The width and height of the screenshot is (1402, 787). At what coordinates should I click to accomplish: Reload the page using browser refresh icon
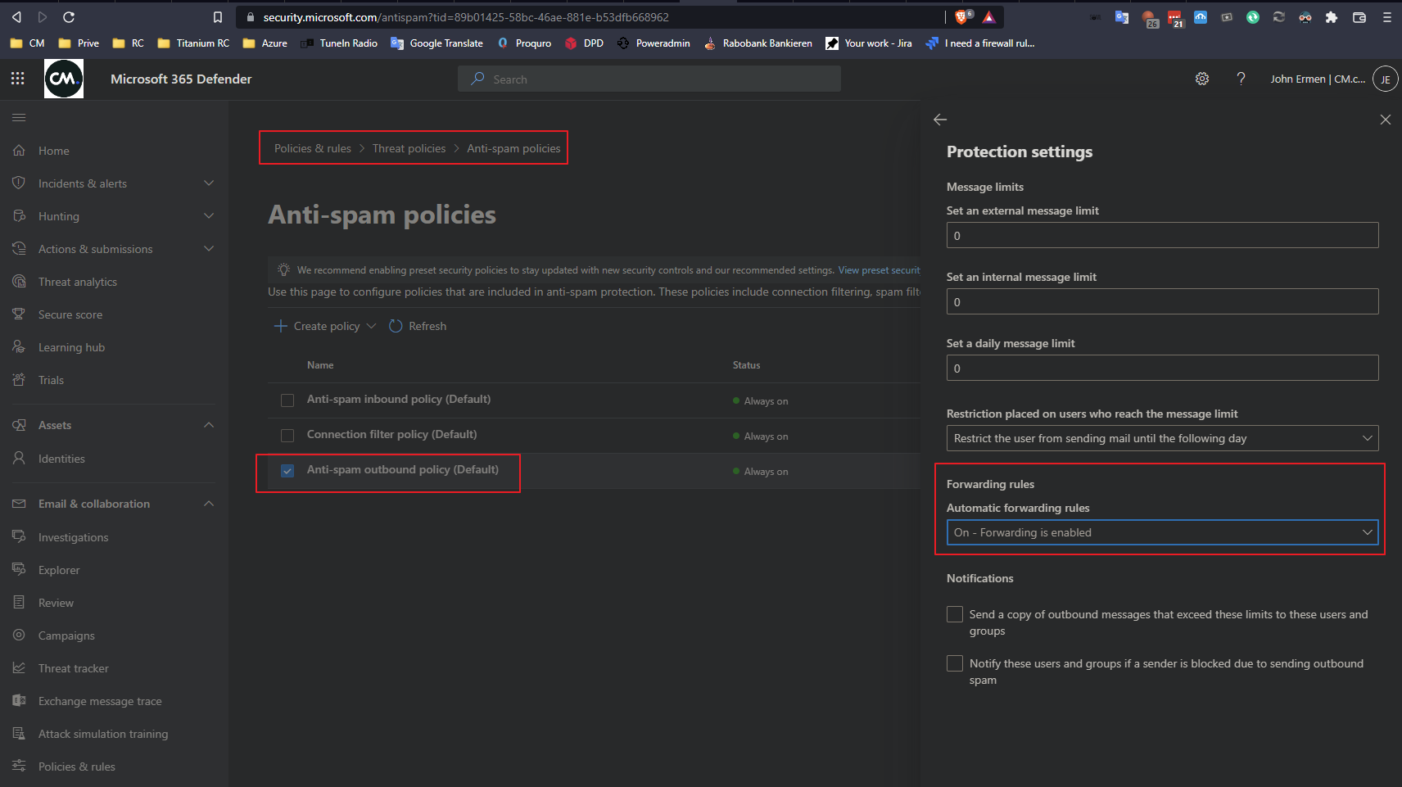69,17
